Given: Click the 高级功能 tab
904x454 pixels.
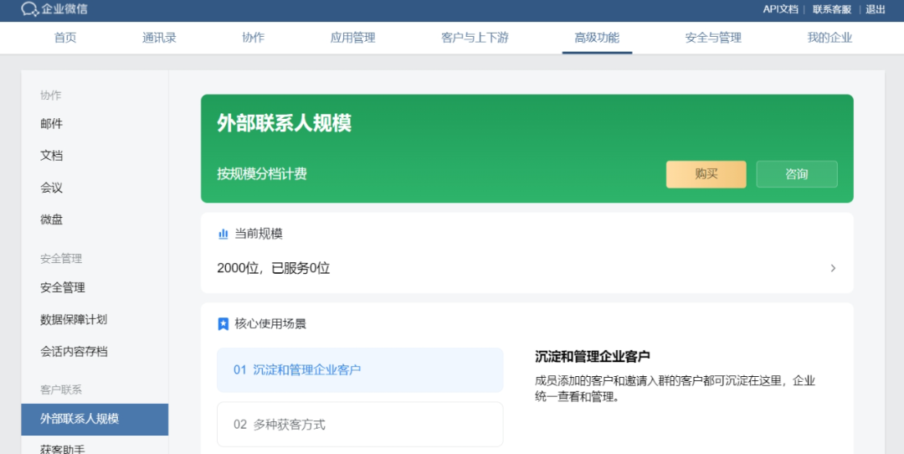Looking at the screenshot, I should coord(597,38).
